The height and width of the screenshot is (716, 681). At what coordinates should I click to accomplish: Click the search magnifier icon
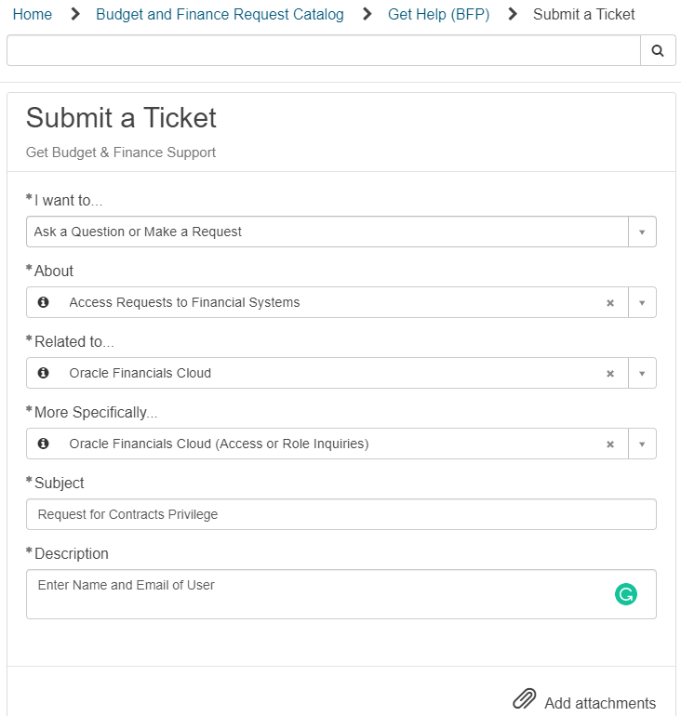tap(657, 50)
